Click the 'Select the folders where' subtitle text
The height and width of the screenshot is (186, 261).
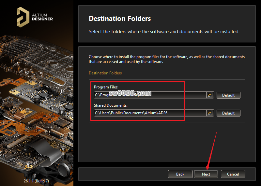tap(164, 32)
